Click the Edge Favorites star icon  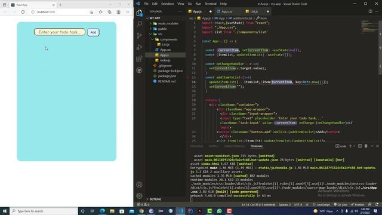click(100, 12)
